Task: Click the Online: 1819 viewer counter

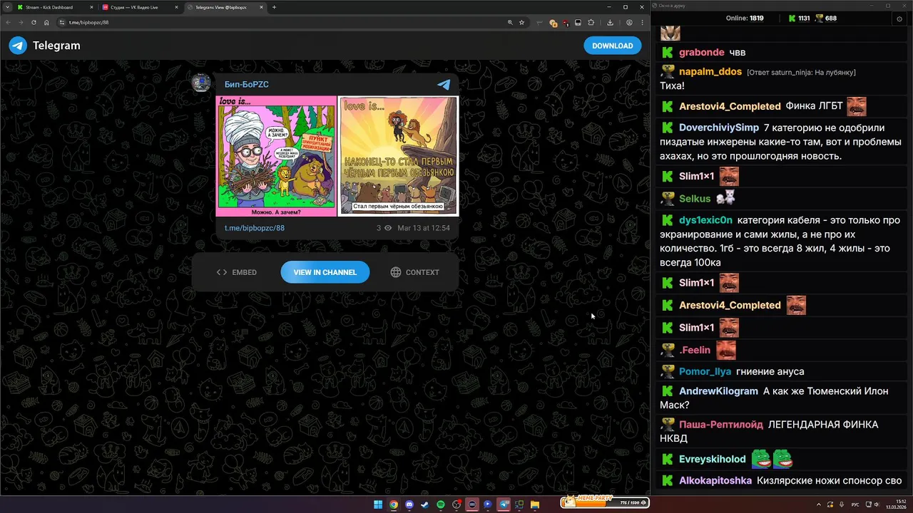Action: 745,19
